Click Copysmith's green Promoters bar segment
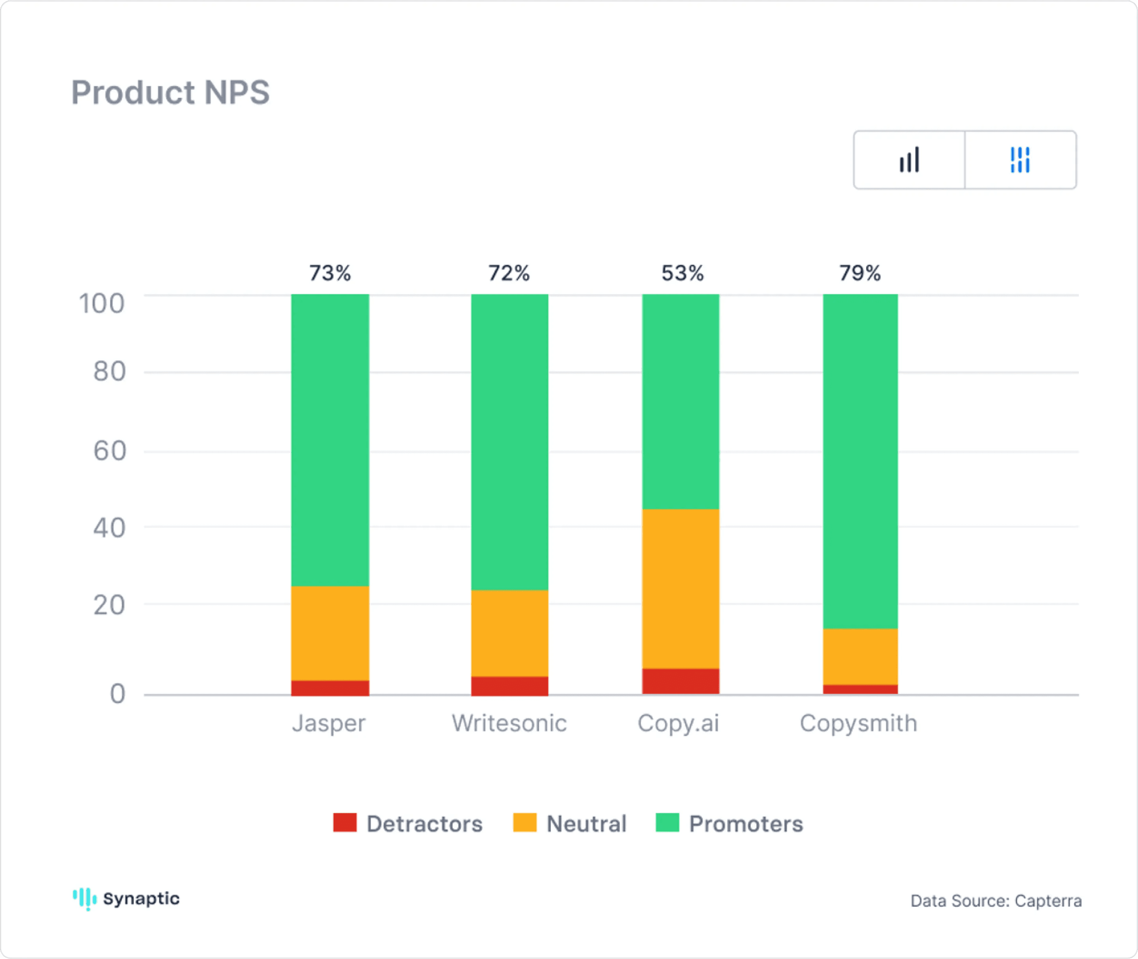1138x959 pixels. click(860, 461)
